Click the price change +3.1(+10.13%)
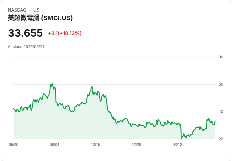Image resolution: width=232 pixels, height=161 pixels. point(65,33)
